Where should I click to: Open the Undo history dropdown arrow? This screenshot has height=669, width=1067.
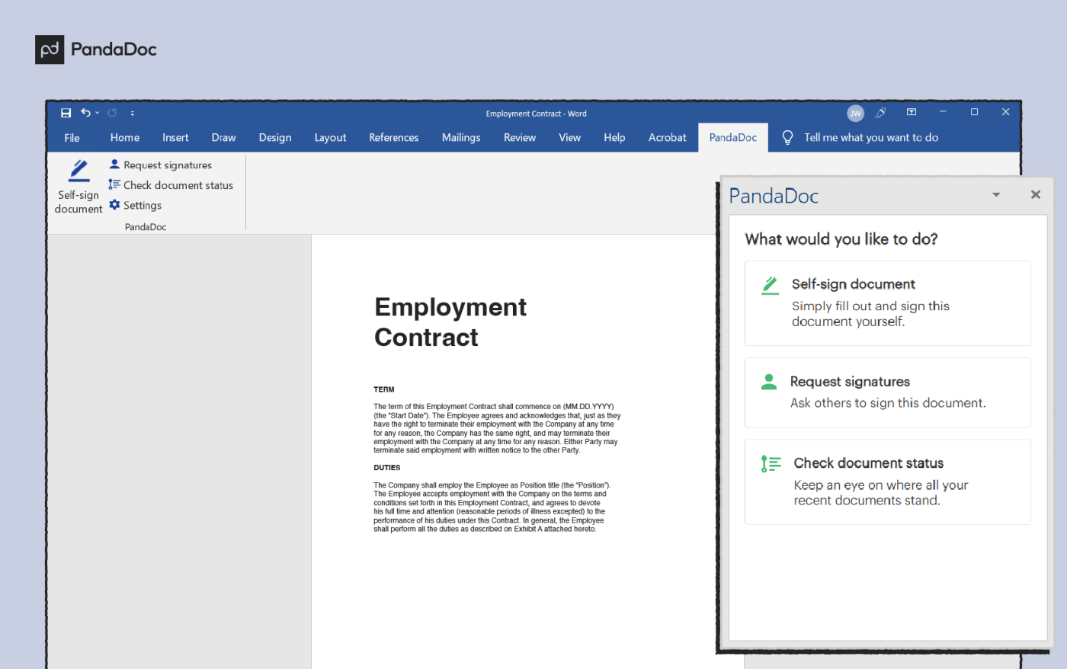[x=98, y=113]
